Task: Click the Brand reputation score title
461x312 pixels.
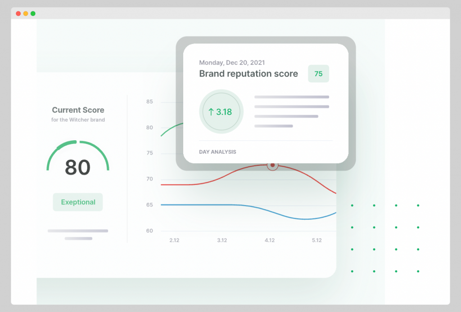Action: (249, 74)
